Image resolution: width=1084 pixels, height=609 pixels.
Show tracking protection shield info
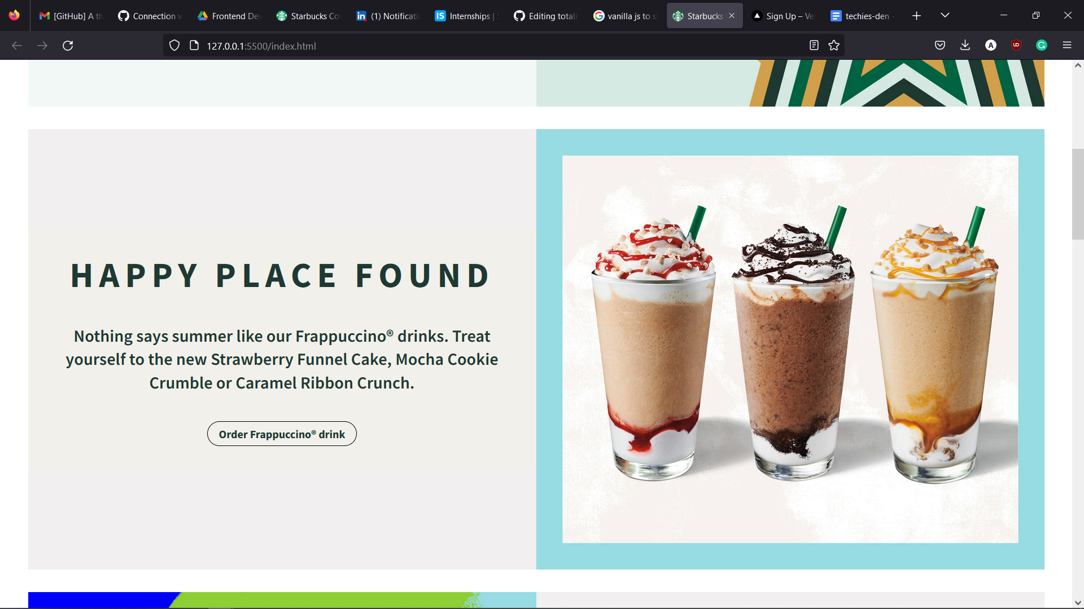coord(174,46)
